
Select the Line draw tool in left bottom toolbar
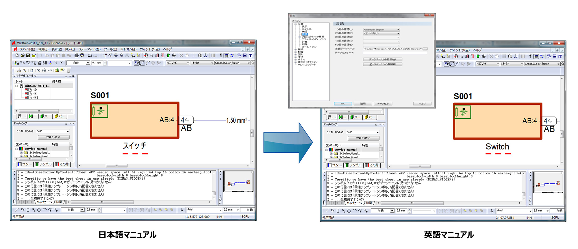pos(17,210)
